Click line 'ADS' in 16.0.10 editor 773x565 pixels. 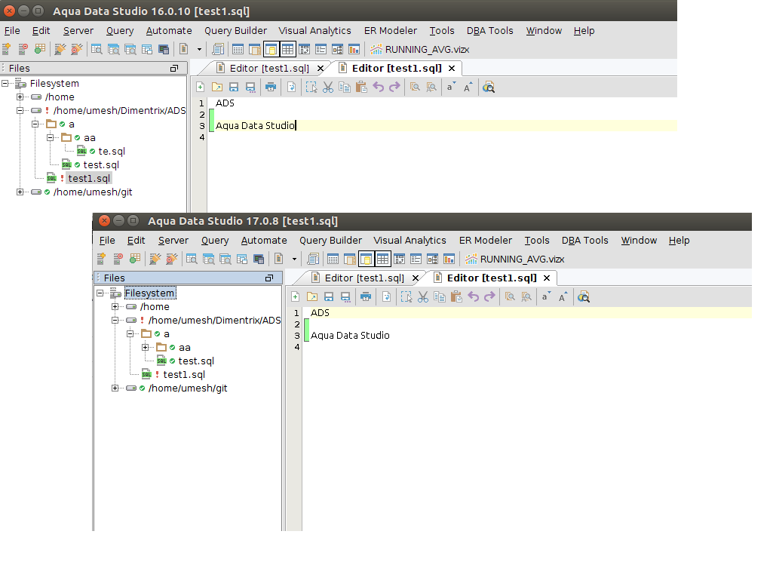(x=225, y=103)
